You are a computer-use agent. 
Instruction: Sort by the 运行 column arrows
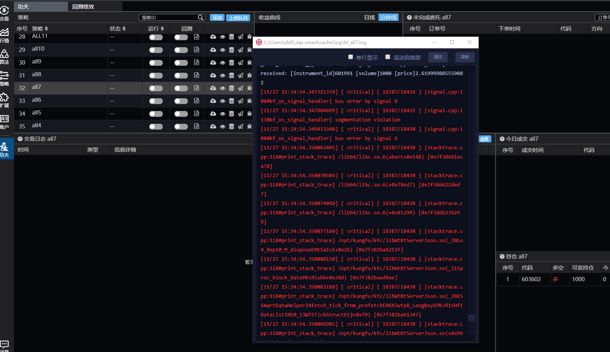click(162, 29)
